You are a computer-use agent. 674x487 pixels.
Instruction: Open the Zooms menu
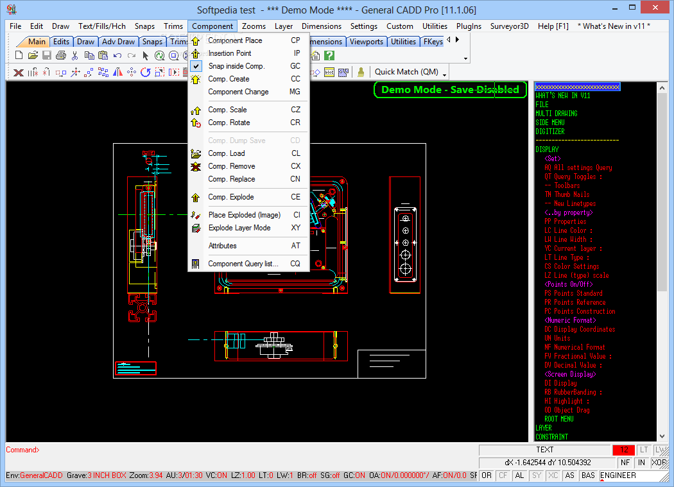click(254, 26)
